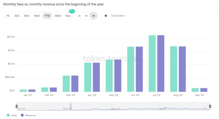
Task: Click left handle of range slider
Action: [17, 106]
